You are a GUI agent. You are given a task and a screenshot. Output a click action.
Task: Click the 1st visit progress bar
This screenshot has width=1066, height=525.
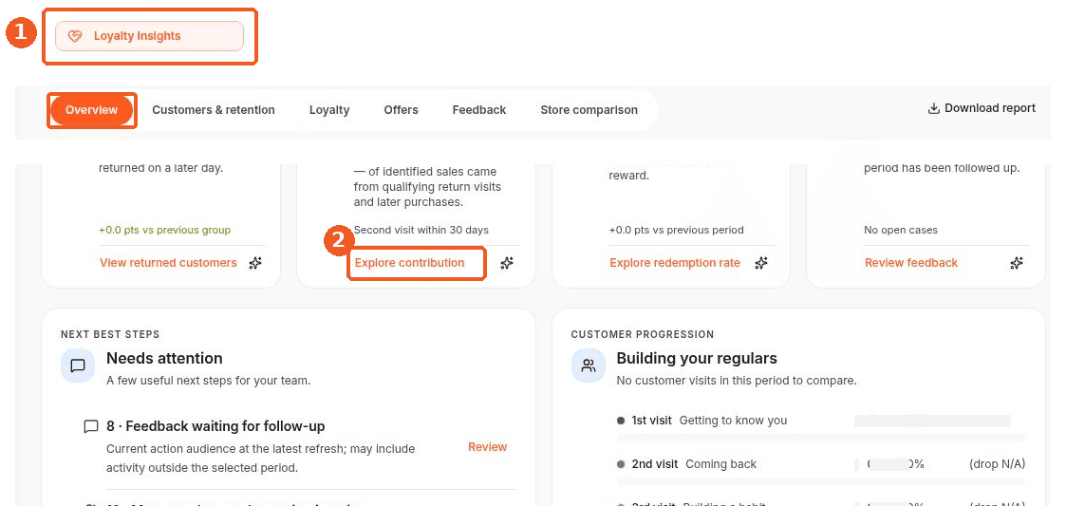(821, 437)
